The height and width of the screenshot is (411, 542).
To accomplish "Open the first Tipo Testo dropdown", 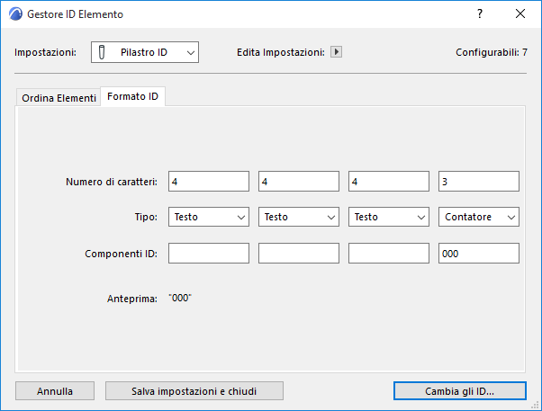I will tap(208, 217).
